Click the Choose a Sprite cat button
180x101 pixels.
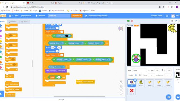tap(168, 97)
